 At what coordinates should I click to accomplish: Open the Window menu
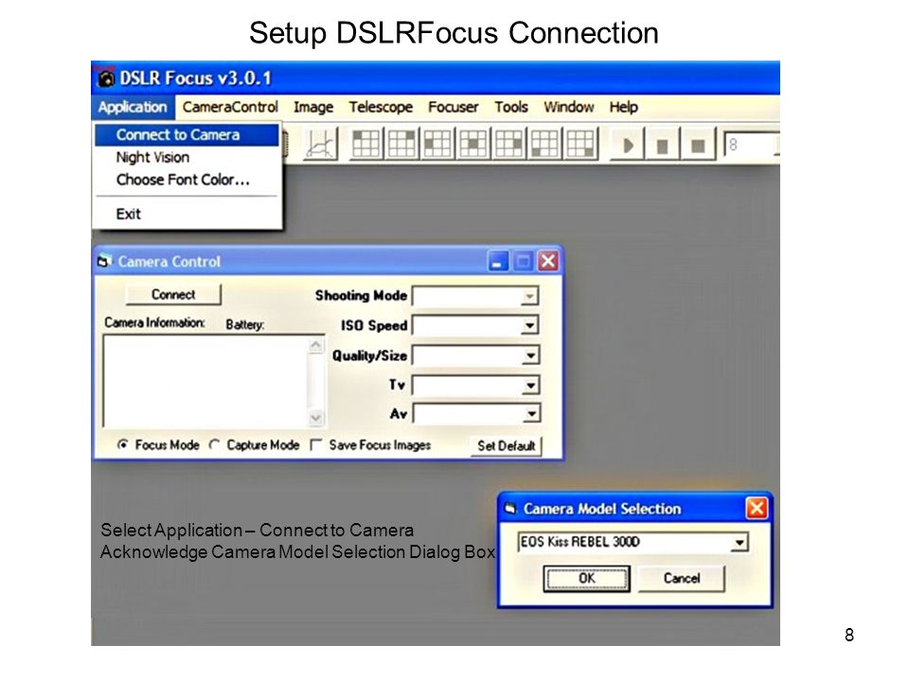point(569,107)
